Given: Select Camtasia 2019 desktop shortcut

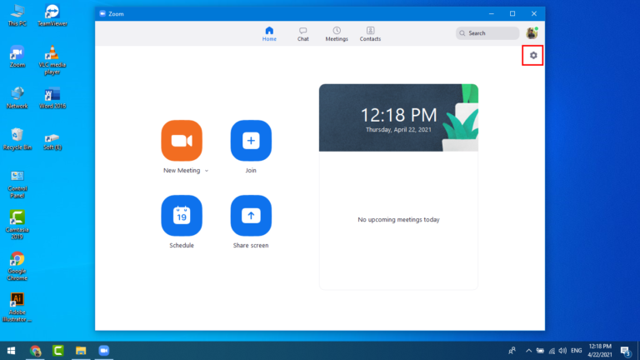Looking at the screenshot, I should coord(17,225).
